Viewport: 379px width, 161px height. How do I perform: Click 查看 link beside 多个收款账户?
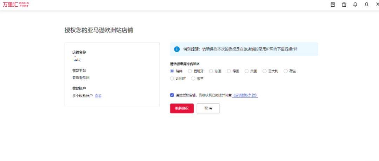pos(98,96)
